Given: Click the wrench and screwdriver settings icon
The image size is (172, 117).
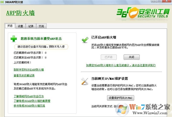Looking at the screenshot, I should (85, 81).
